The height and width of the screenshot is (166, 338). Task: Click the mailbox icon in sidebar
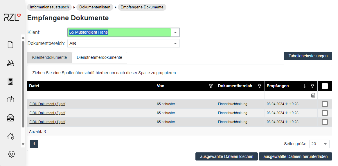coord(10,99)
